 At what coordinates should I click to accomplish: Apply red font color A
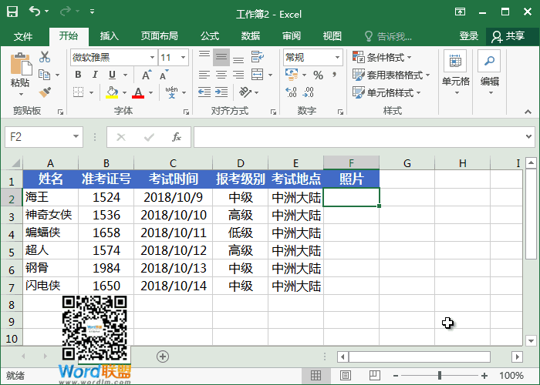(x=138, y=92)
